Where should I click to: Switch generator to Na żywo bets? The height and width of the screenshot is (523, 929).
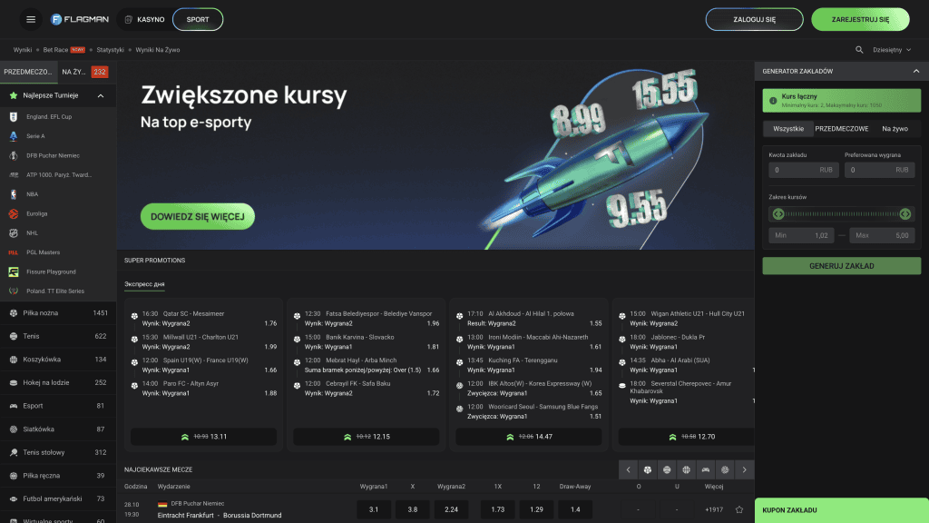[x=895, y=129]
